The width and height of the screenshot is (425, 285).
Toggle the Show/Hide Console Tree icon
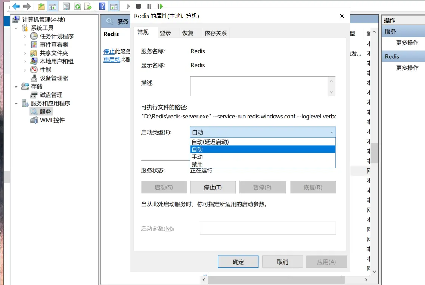[x=53, y=6]
